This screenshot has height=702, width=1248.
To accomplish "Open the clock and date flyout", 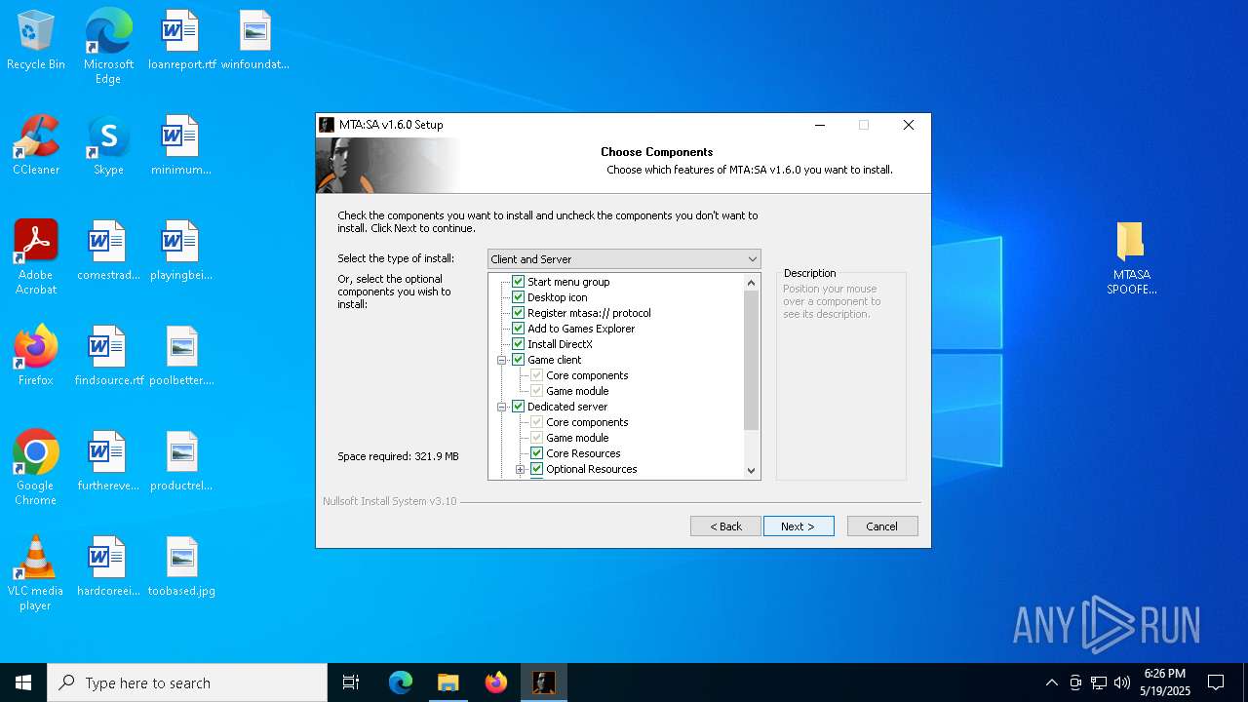I will coord(1165,682).
